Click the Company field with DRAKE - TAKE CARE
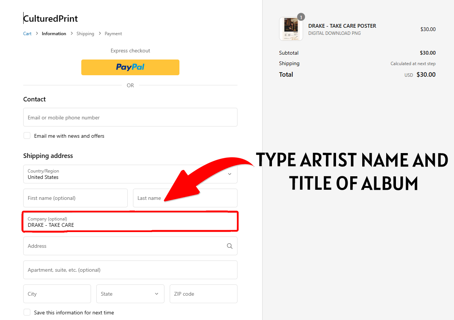454x320 pixels. point(130,222)
